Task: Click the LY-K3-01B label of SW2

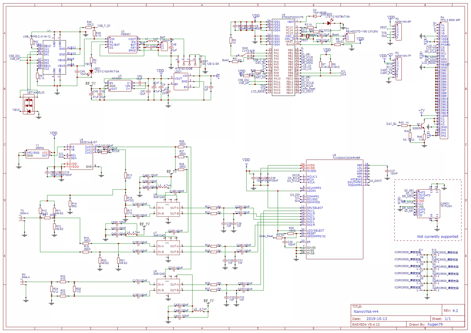Action: [248, 51]
